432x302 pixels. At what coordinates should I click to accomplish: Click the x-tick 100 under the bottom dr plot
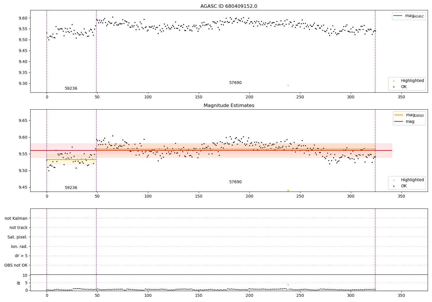pos(148,295)
